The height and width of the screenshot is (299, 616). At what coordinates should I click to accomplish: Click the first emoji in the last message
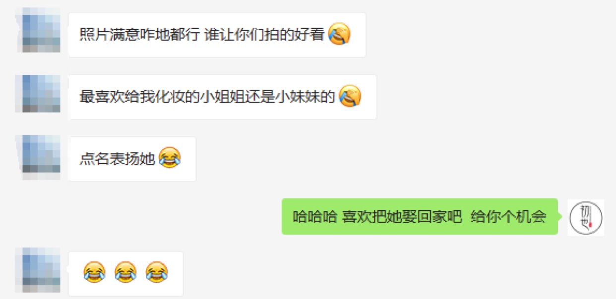click(x=94, y=272)
